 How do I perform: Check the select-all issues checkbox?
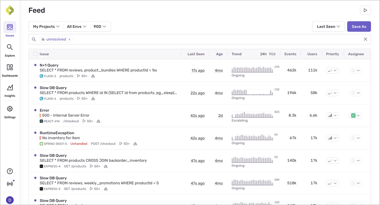35,54
